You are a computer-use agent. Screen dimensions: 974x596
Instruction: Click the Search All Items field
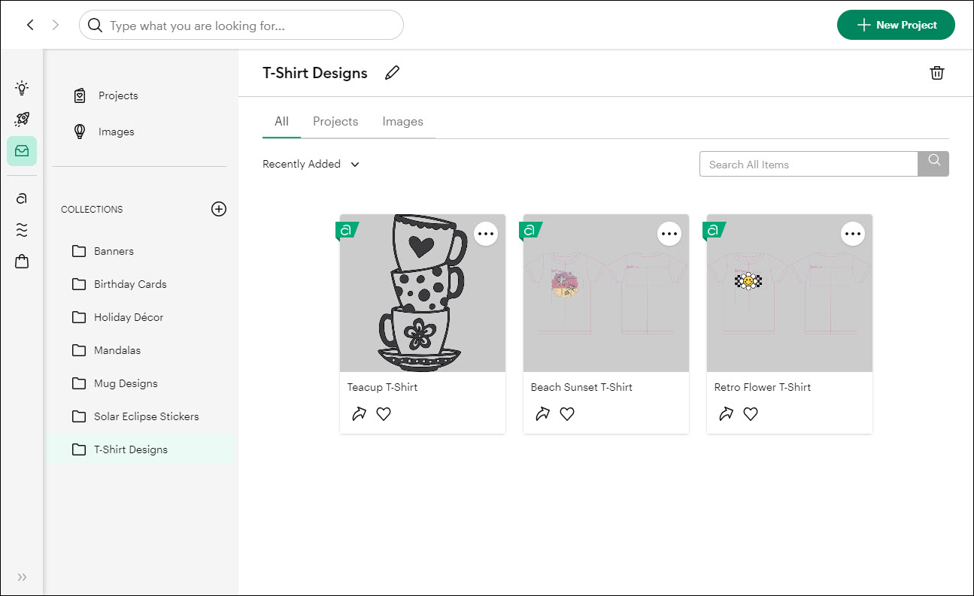[x=809, y=165]
